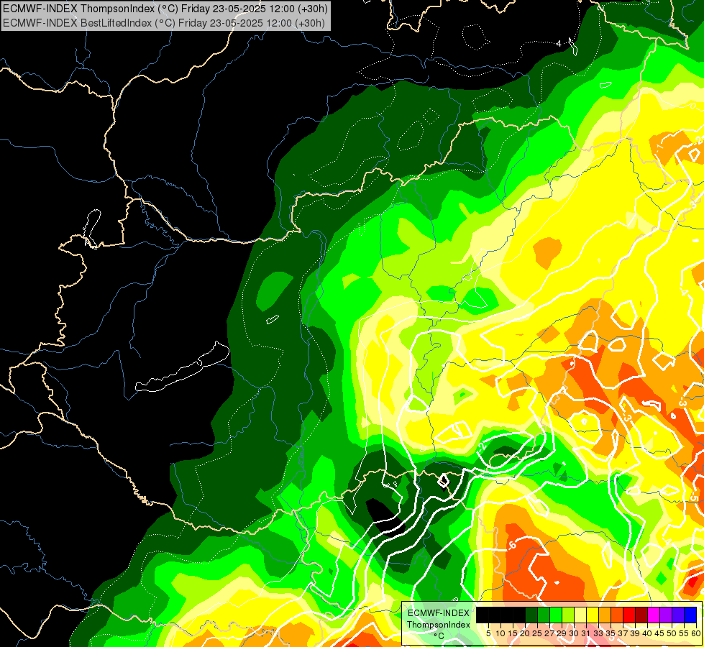Click the legend tick label 20
Image resolution: width=704 pixels, height=647 pixels.
525,633
